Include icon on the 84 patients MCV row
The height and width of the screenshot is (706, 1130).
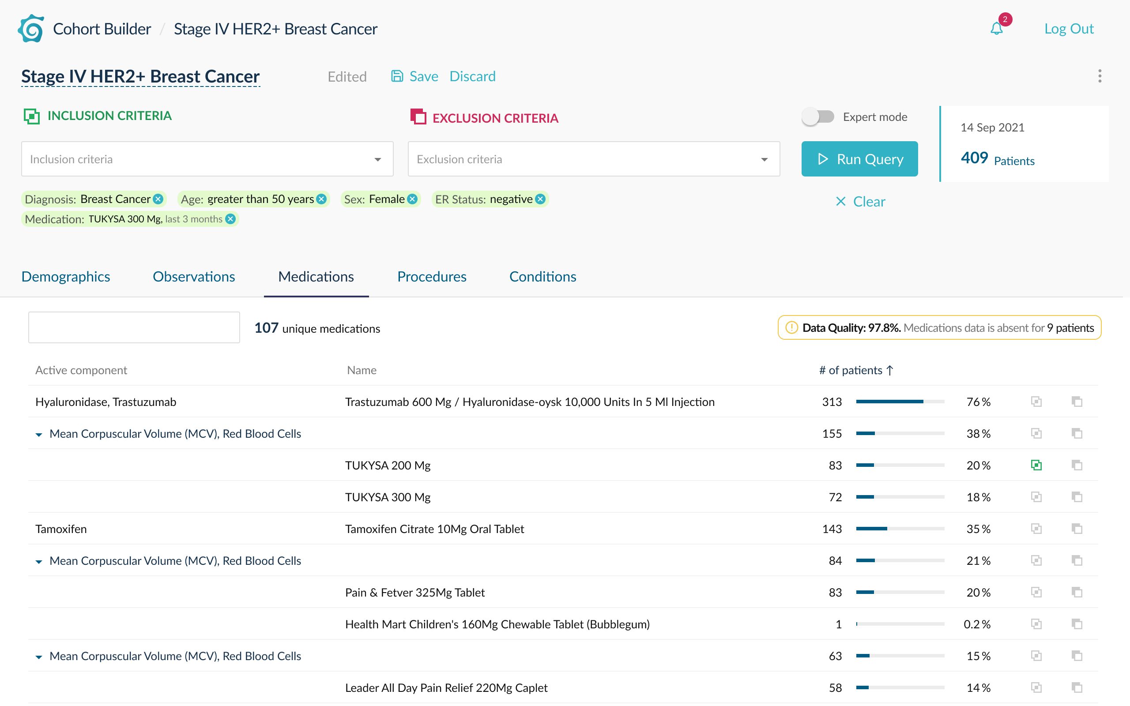[x=1036, y=560]
